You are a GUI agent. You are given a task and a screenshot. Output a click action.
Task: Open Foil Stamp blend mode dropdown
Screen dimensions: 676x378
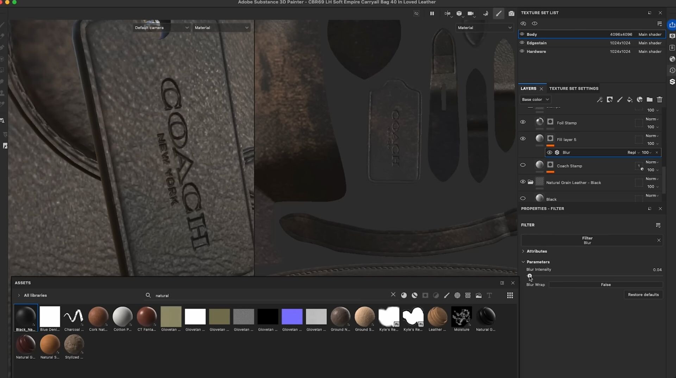coord(652,119)
